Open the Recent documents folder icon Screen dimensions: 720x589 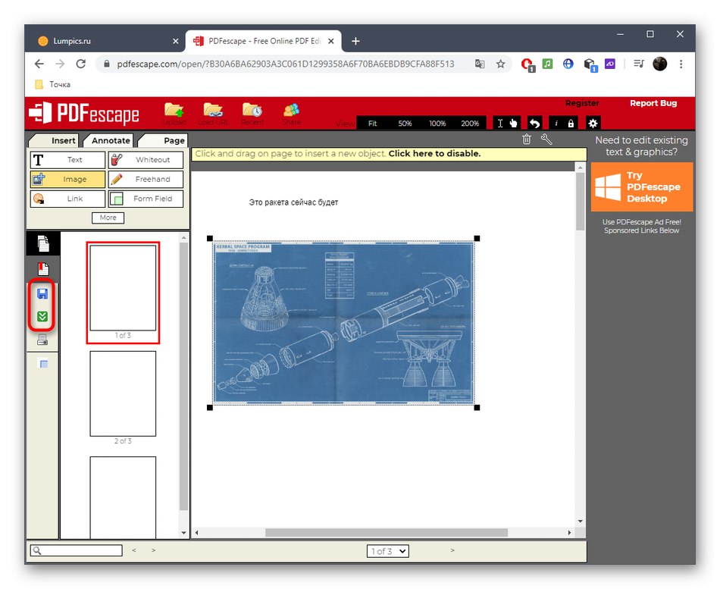[253, 111]
